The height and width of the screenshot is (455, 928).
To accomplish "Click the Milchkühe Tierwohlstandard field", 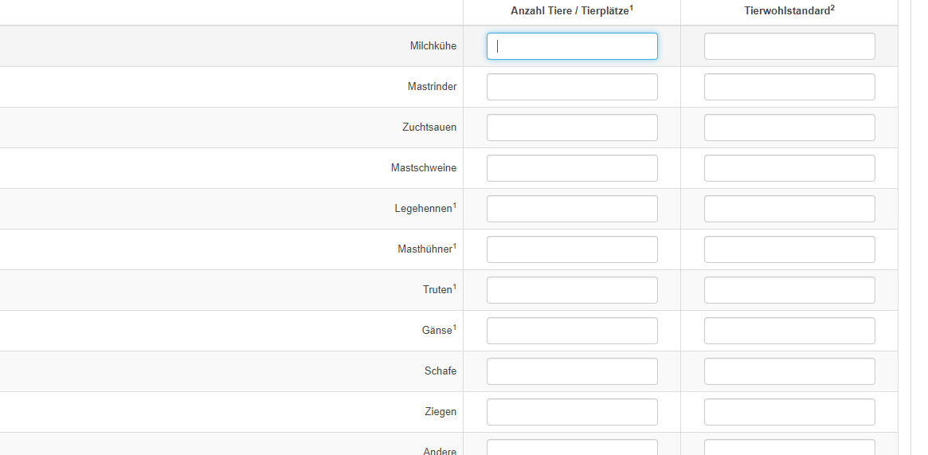I will click(x=789, y=46).
